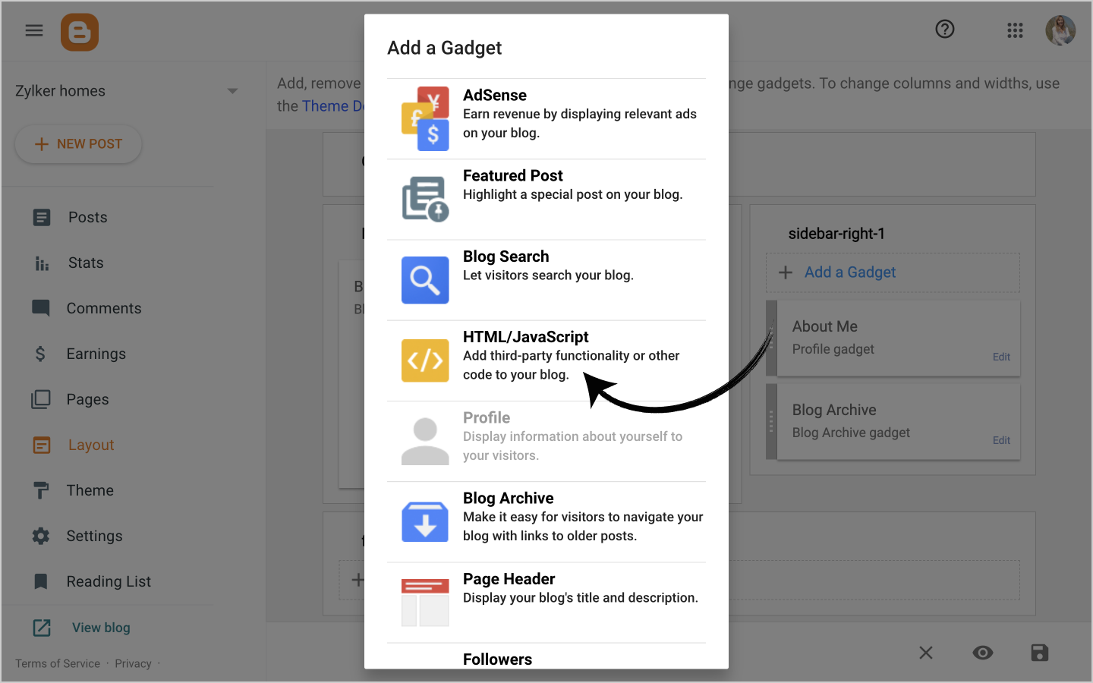Save the layout with the floppy icon
This screenshot has width=1093, height=683.
coord(1040,653)
